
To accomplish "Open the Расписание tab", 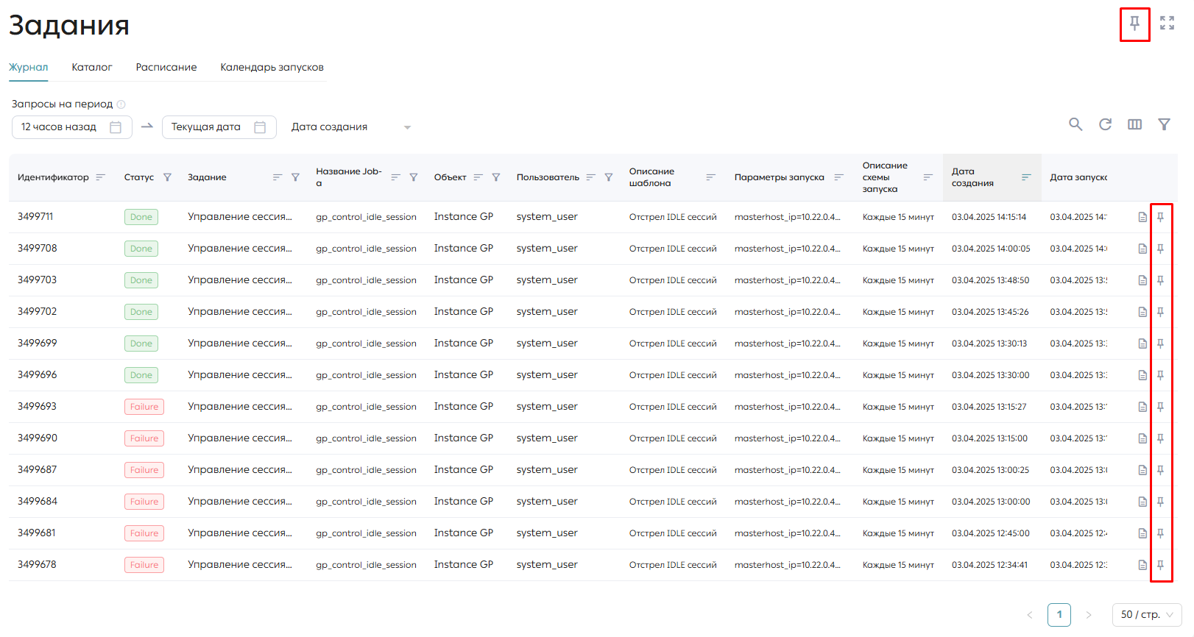I will coord(166,67).
